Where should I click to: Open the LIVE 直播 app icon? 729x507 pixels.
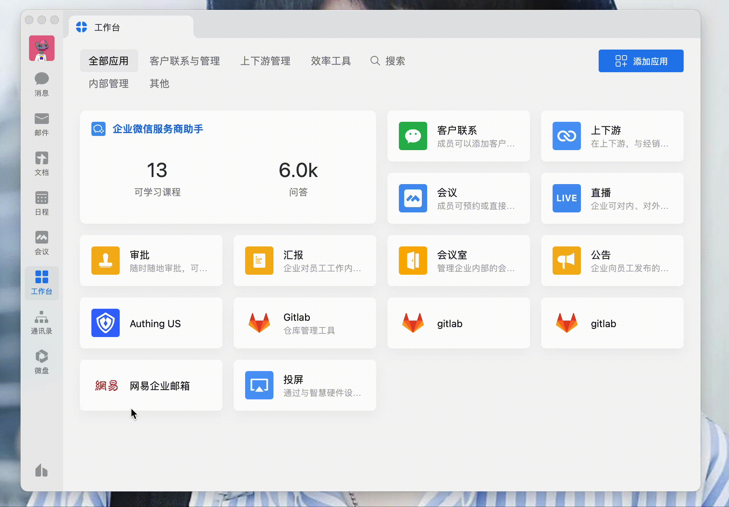[x=566, y=198]
